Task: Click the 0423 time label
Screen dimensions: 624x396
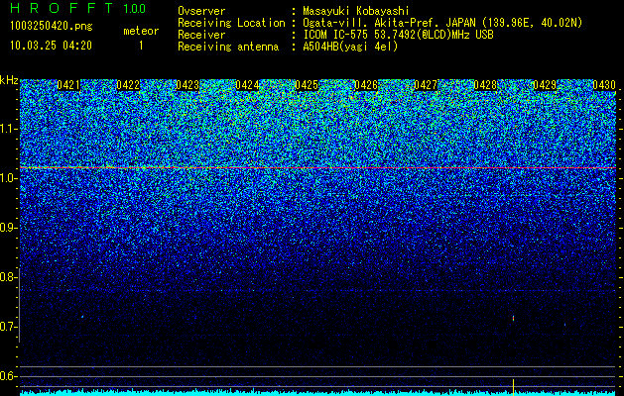Action: (187, 85)
